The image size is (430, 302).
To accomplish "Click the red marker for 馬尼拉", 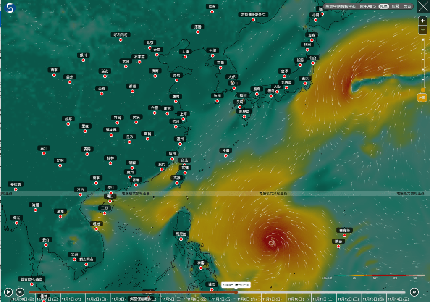I will 182,239.
